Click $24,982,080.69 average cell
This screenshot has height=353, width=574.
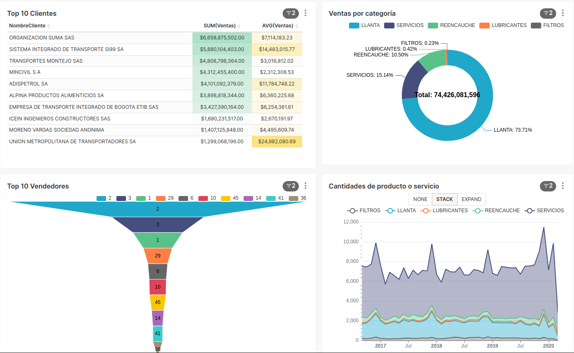[x=277, y=142]
